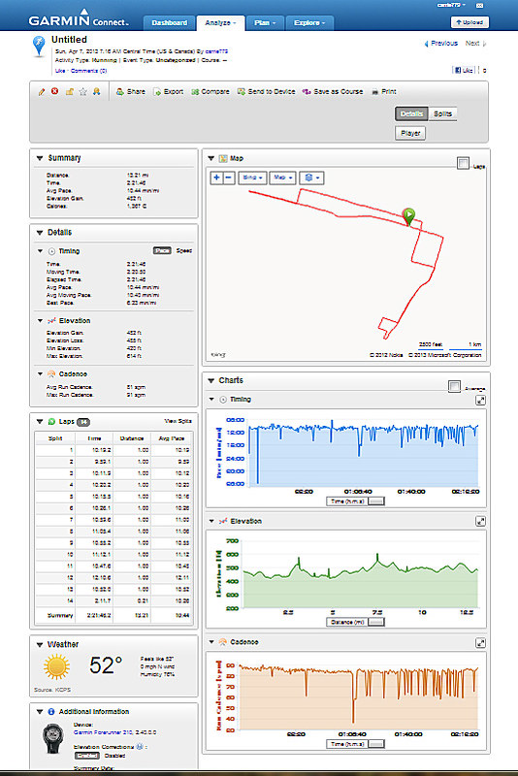Click the pencil edit activity icon
This screenshot has height=776, width=518.
pos(42,91)
